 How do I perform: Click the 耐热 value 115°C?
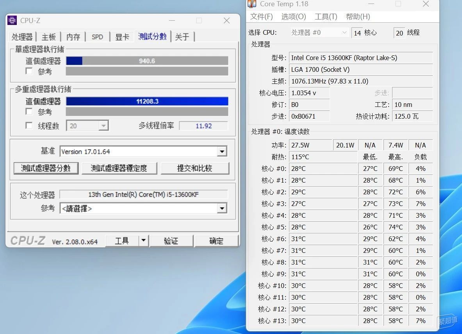(323, 157)
